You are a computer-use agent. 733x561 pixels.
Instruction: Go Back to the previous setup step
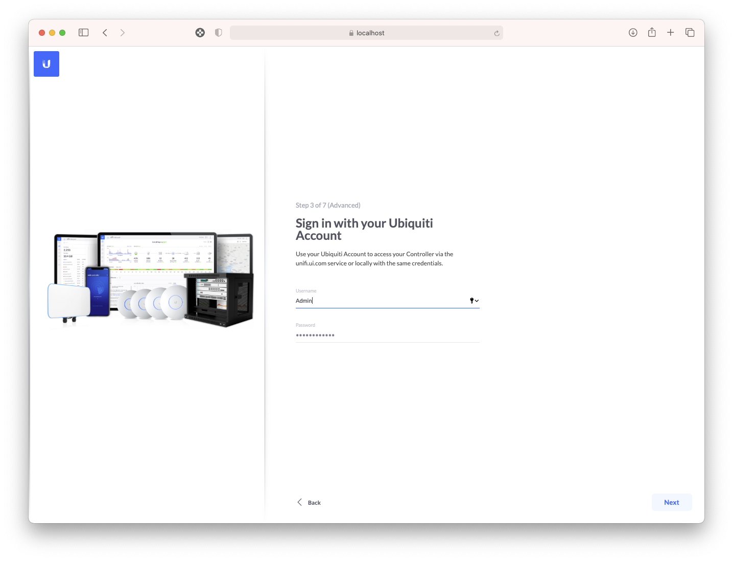click(x=309, y=503)
